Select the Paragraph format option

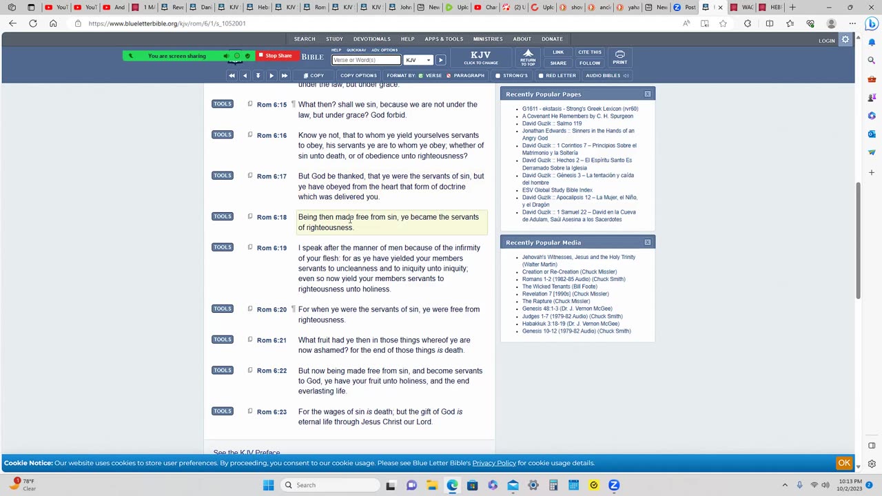click(465, 76)
